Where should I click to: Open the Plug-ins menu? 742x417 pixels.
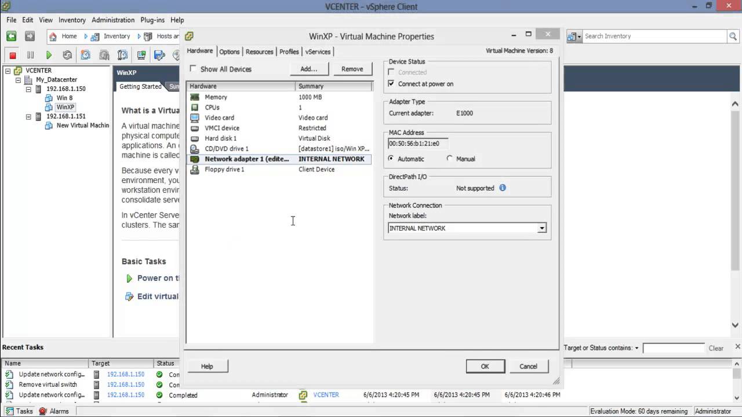tap(152, 20)
